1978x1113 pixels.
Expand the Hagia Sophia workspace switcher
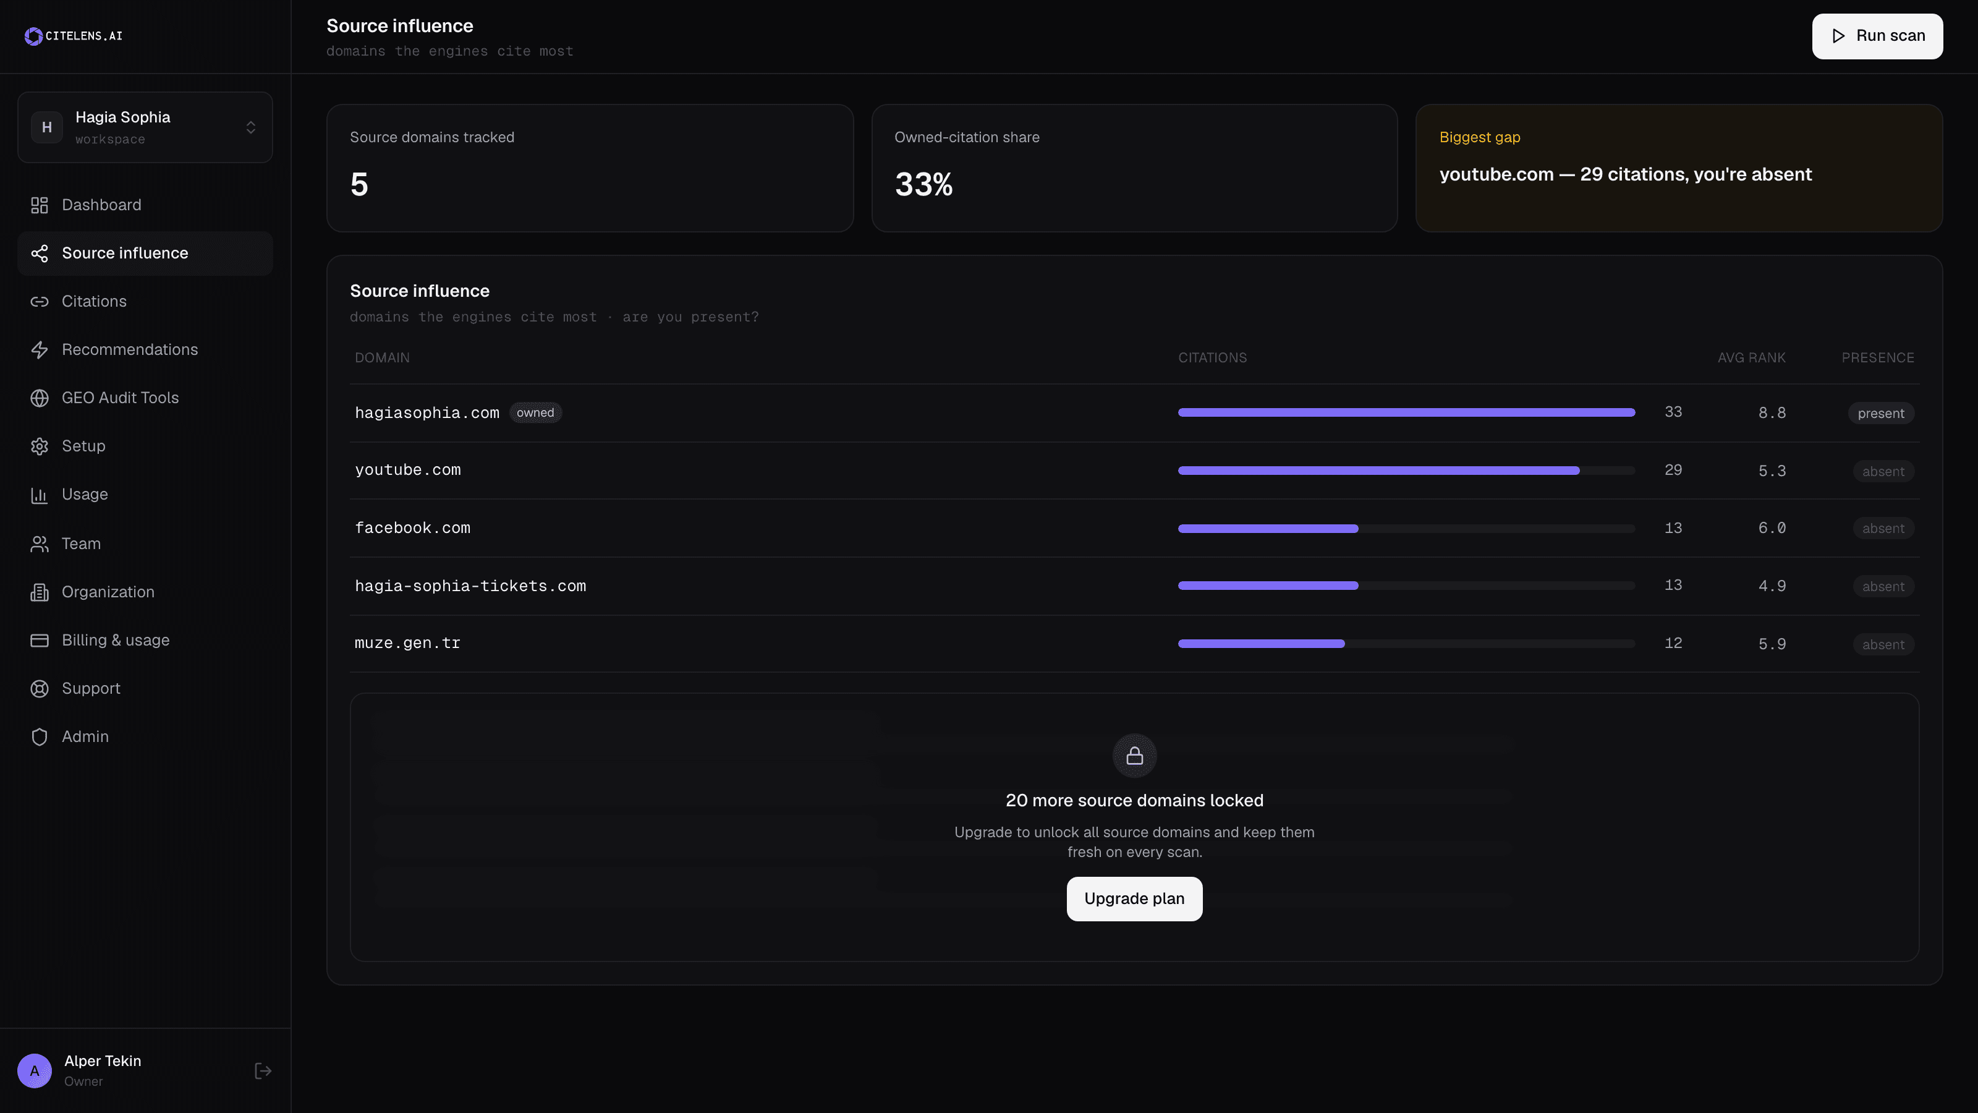click(145, 127)
